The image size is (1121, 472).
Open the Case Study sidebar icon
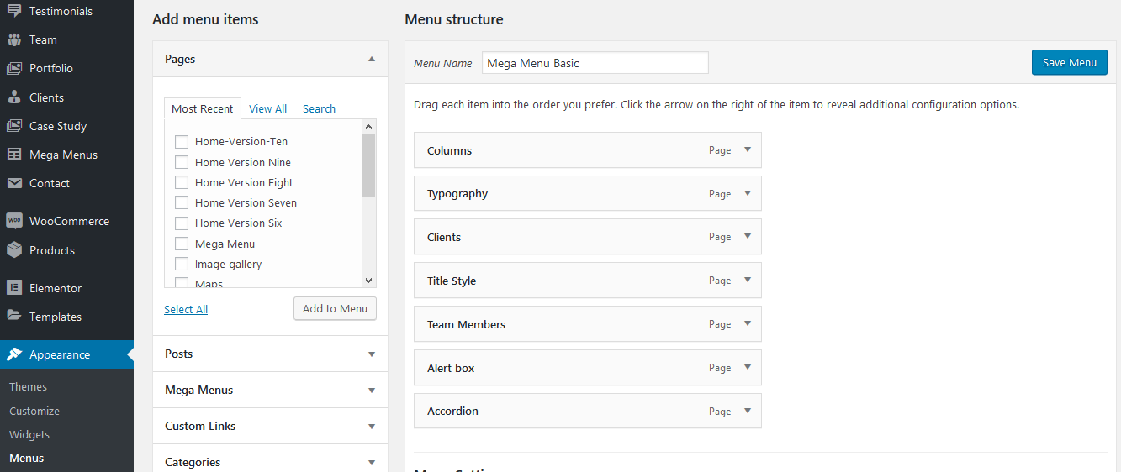(x=14, y=126)
